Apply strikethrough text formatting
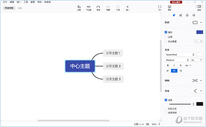Viewport: 206px width, 127px height. click(x=181, y=65)
